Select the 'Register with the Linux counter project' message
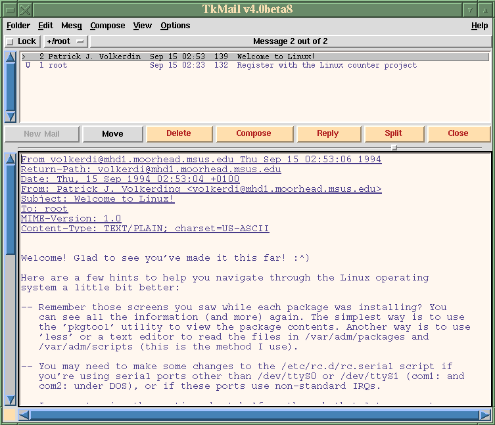The width and height of the screenshot is (495, 425). (x=326, y=66)
